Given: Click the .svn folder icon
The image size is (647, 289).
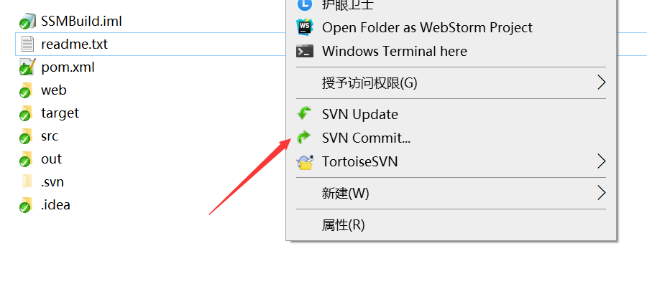Looking at the screenshot, I should [x=27, y=182].
